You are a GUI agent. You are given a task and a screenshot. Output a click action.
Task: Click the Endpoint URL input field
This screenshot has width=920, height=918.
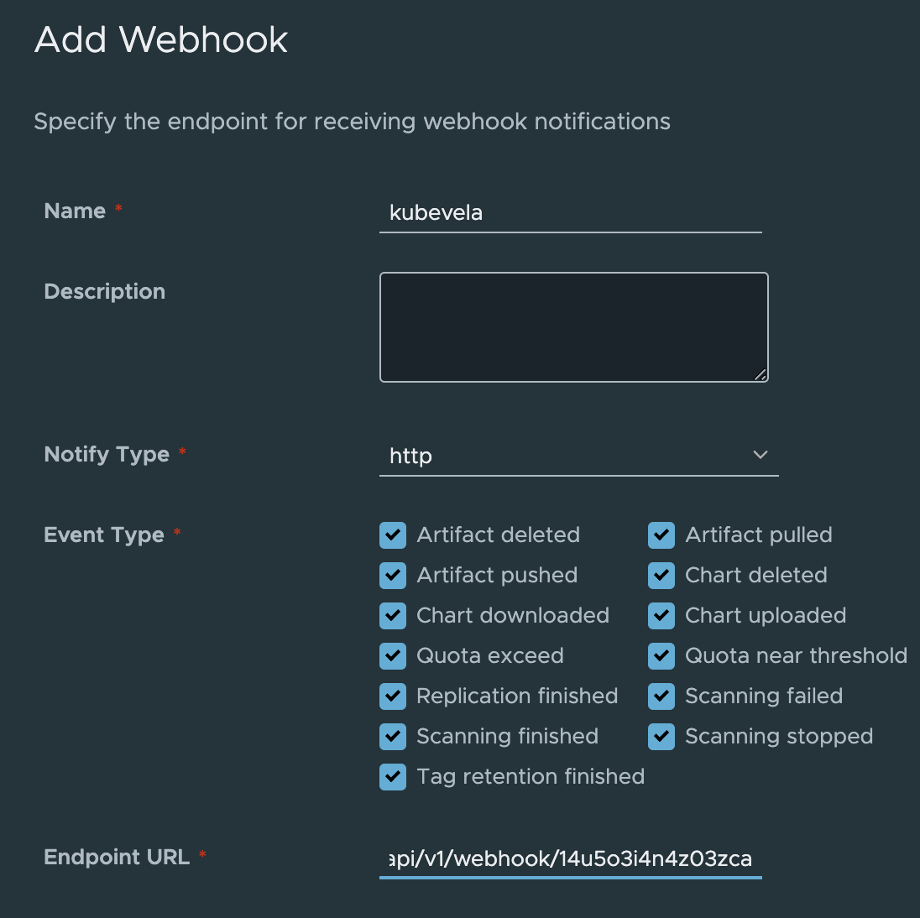click(571, 858)
